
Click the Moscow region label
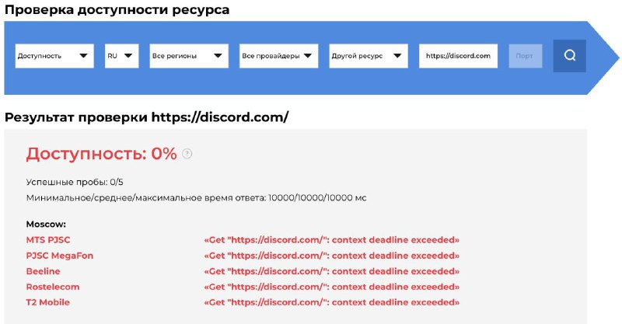pyautogui.click(x=44, y=224)
